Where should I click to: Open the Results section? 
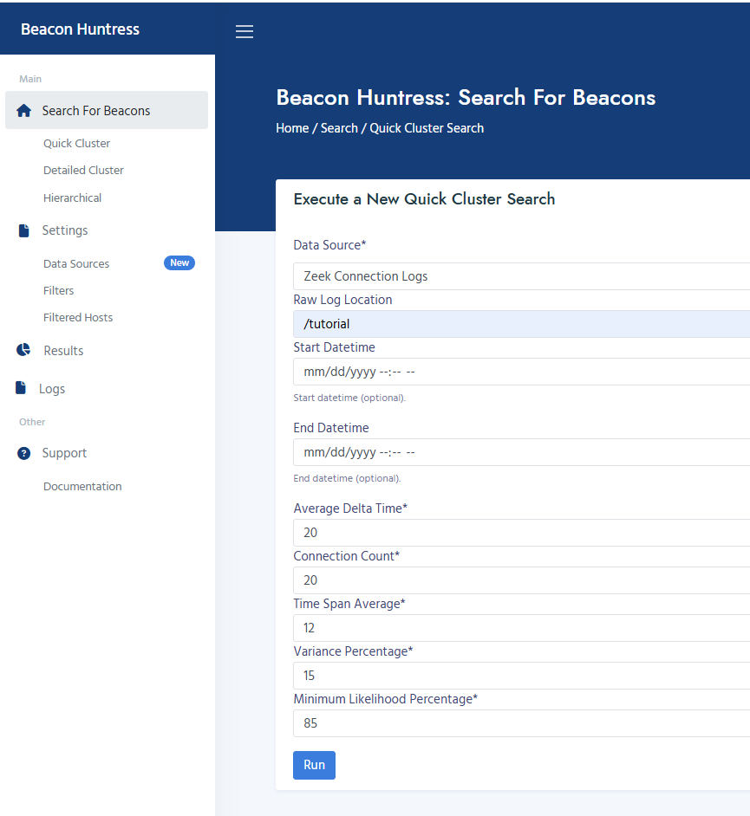click(63, 351)
